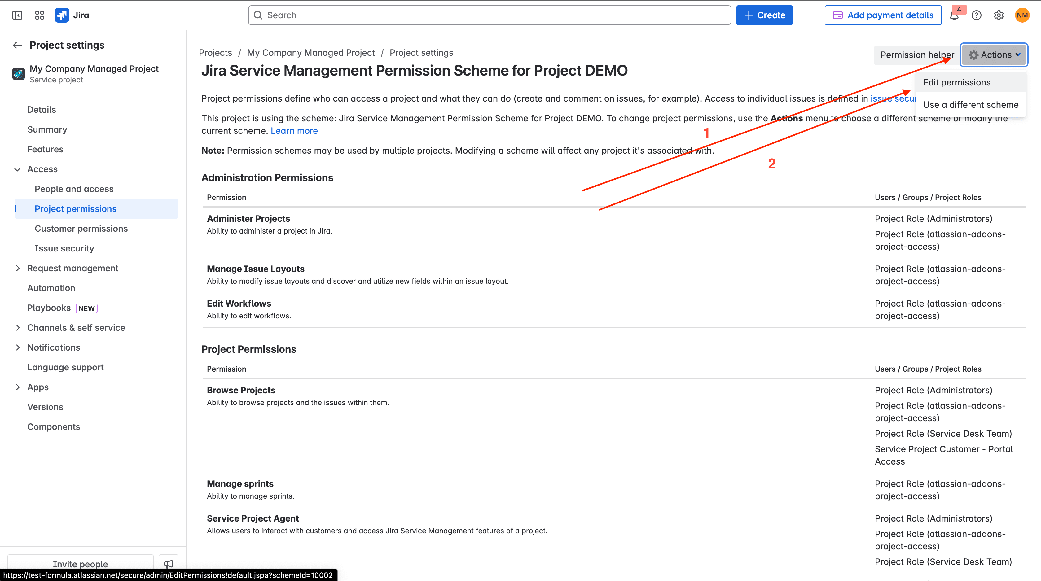
Task: Collapse the Access section chevron
Action: pyautogui.click(x=17, y=169)
